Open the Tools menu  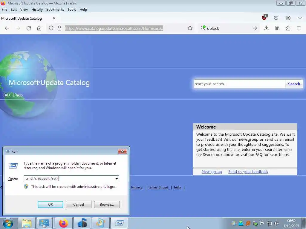pyautogui.click(x=72, y=10)
